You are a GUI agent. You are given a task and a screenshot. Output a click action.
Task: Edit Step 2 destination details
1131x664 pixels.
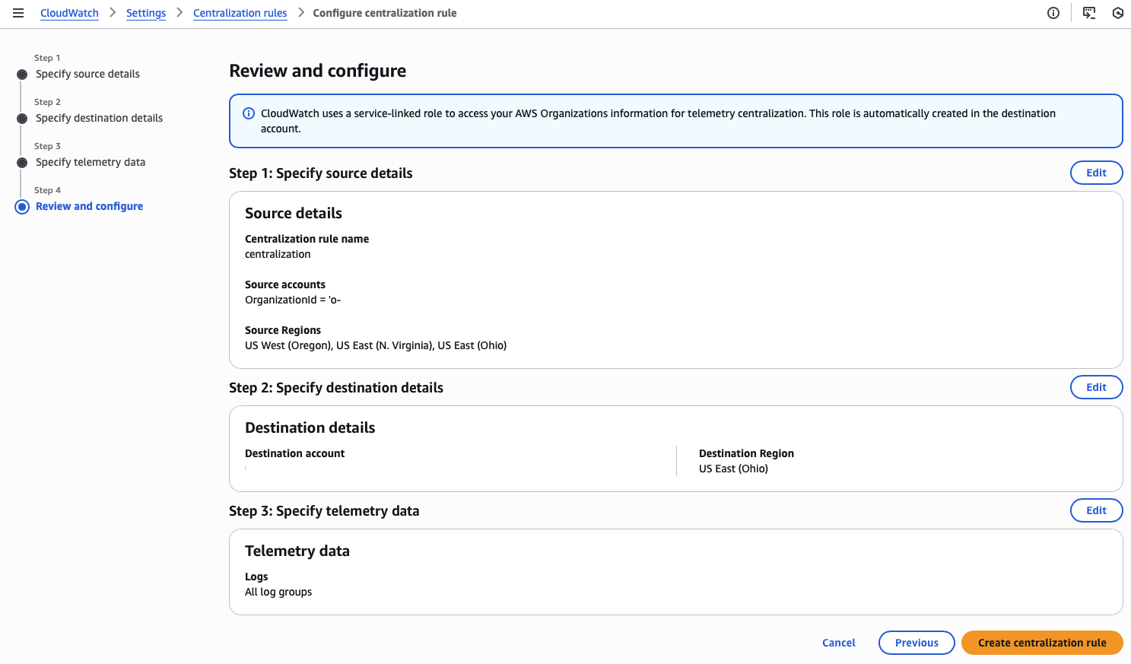(x=1095, y=387)
